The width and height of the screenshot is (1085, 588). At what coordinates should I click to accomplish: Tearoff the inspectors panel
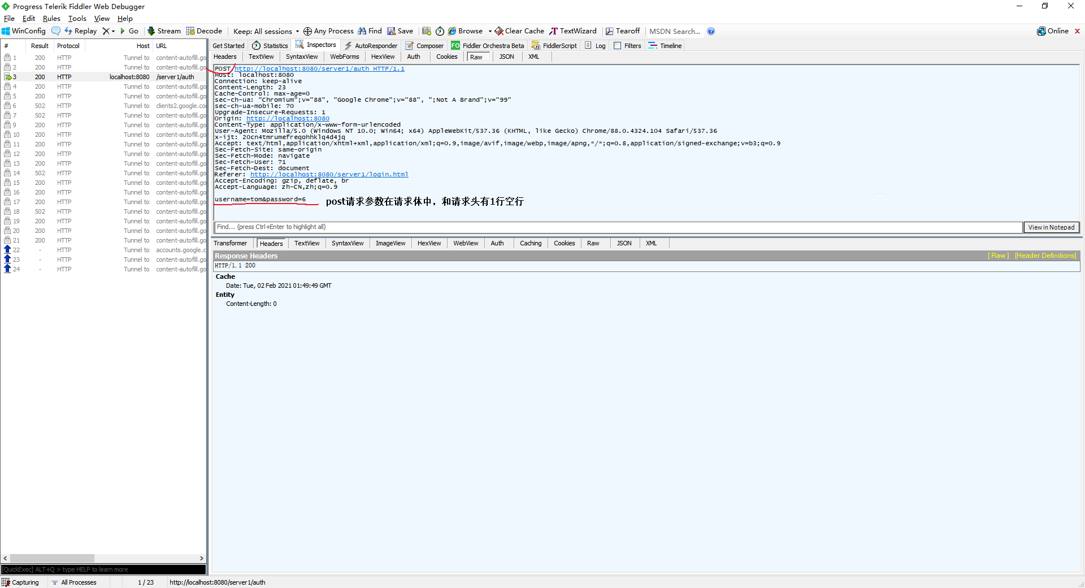[x=623, y=31]
